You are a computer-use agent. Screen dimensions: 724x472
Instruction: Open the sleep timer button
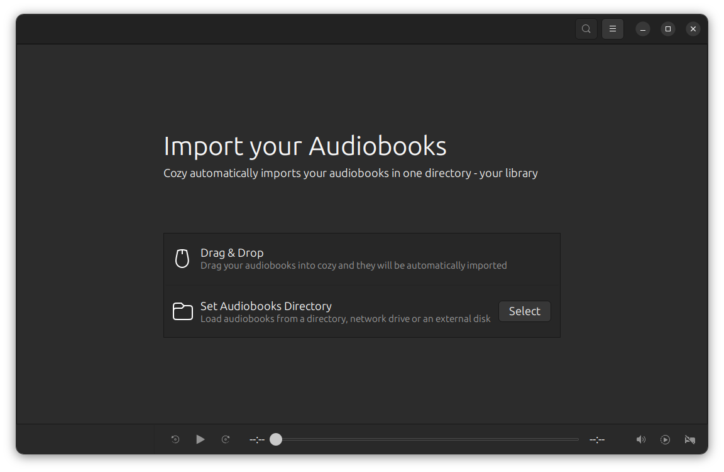coord(690,439)
